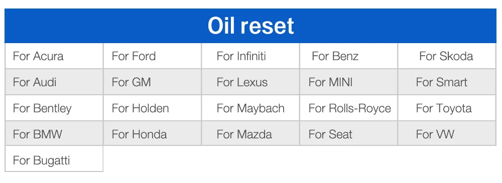Select the For Lexus cell

pyautogui.click(x=250, y=82)
